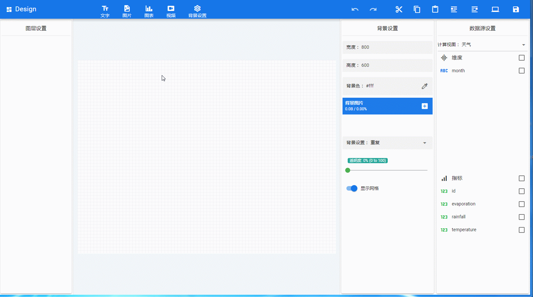Click the 指标 bar chart icon

click(444, 178)
